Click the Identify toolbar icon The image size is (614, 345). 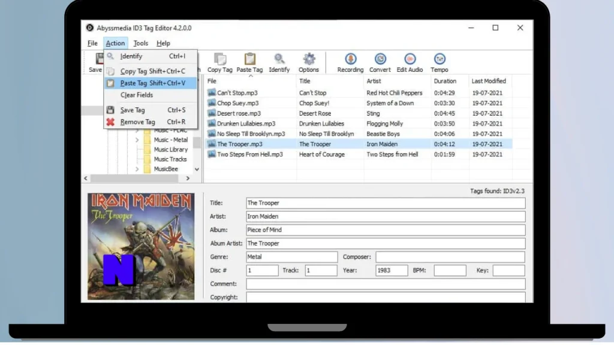[x=279, y=59]
